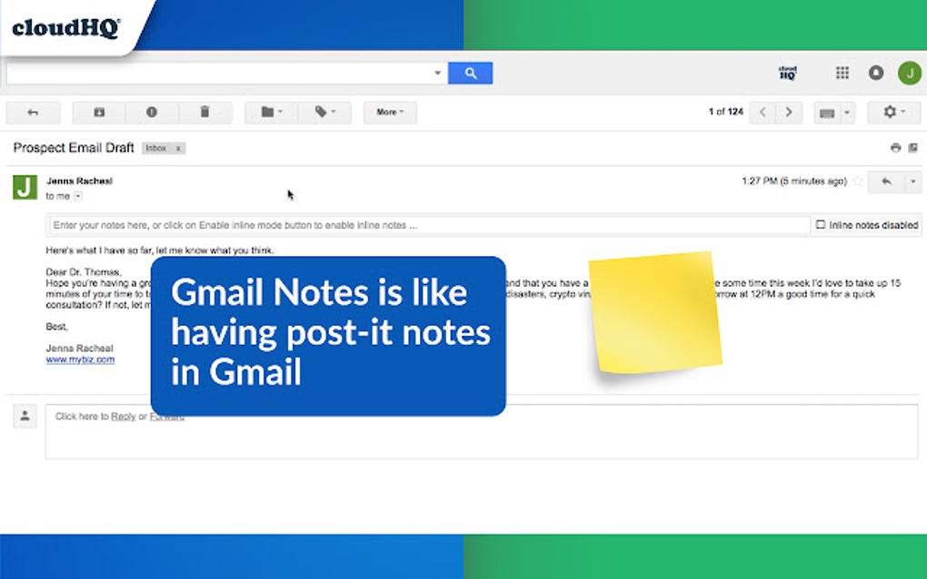The height and width of the screenshot is (579, 927).
Task: Expand recipient details with the to me arrow
Action: 77,196
